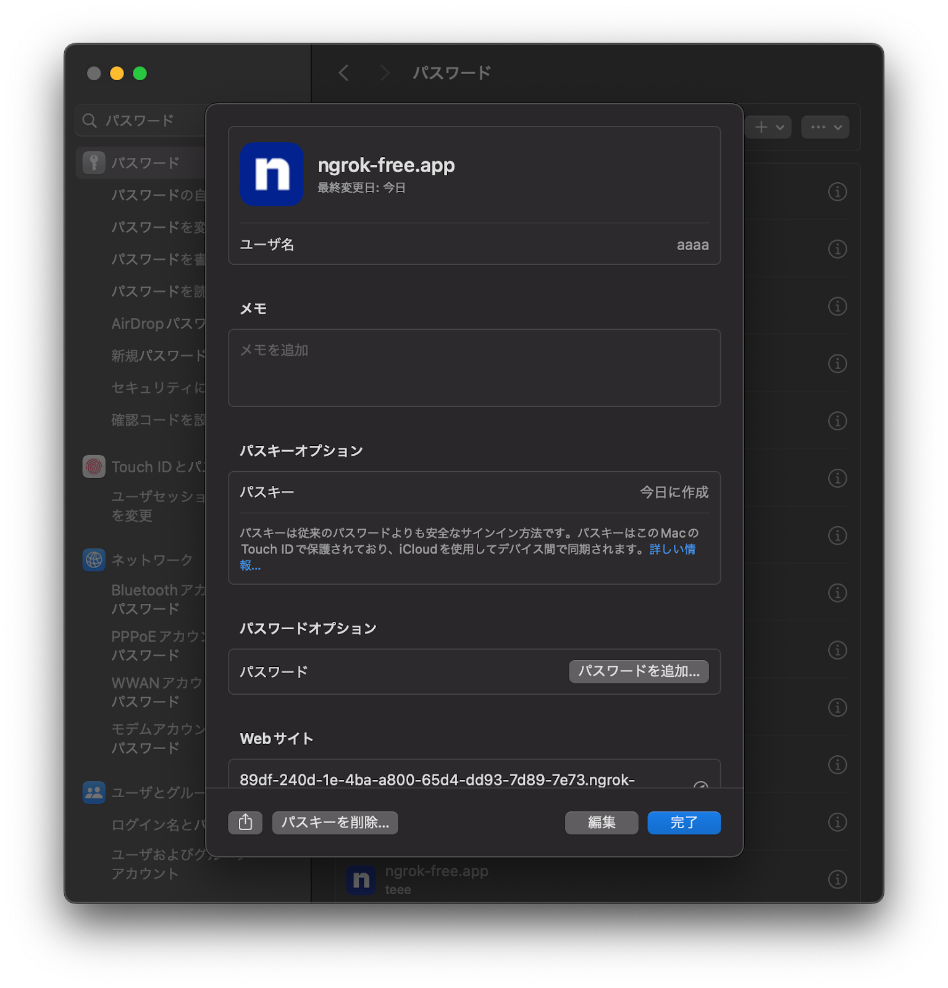Select the パスワード sidebar item with key icon

(141, 163)
